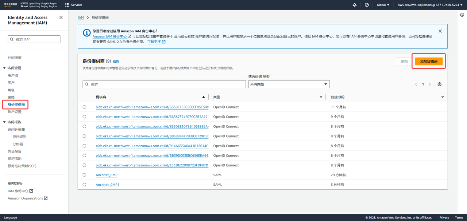Open 组织活动 in the sidebar

click(x=15, y=159)
